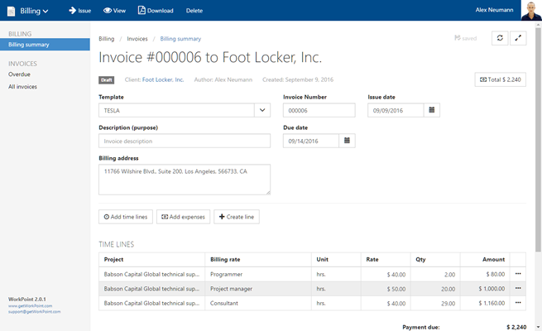Open the Foot Locker, Inc. client link
Image resolution: width=542 pixels, height=331 pixels.
[163, 80]
